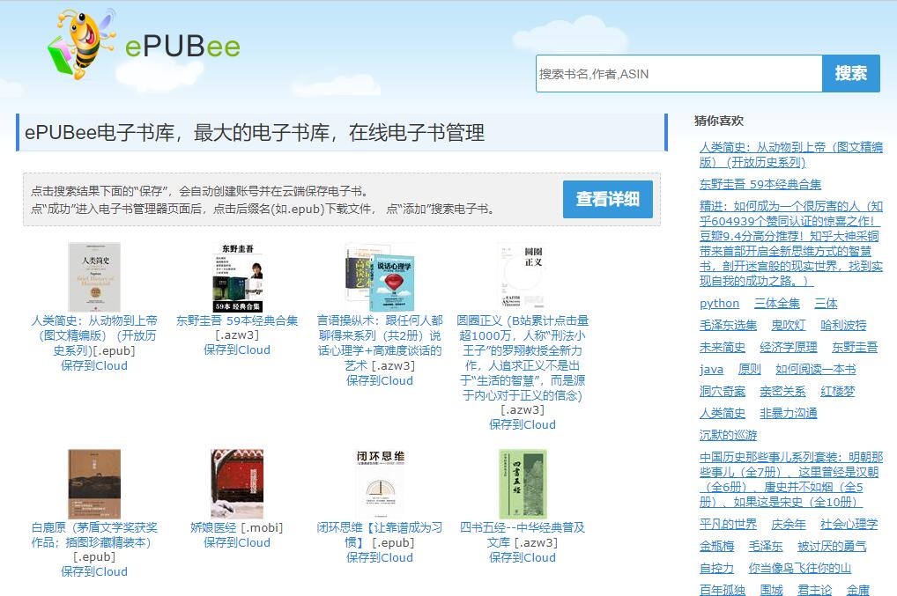Screen dimensions: 897x596
Task: Open the 圆圈正义 title link
Action: 523,357
